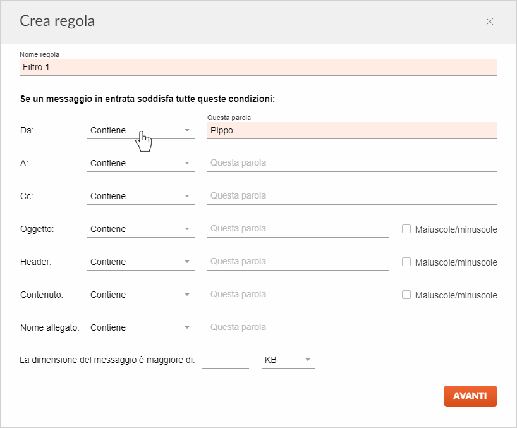Click the Cc row Questa parola field
This screenshot has width=517, height=428.
pyautogui.click(x=351, y=196)
